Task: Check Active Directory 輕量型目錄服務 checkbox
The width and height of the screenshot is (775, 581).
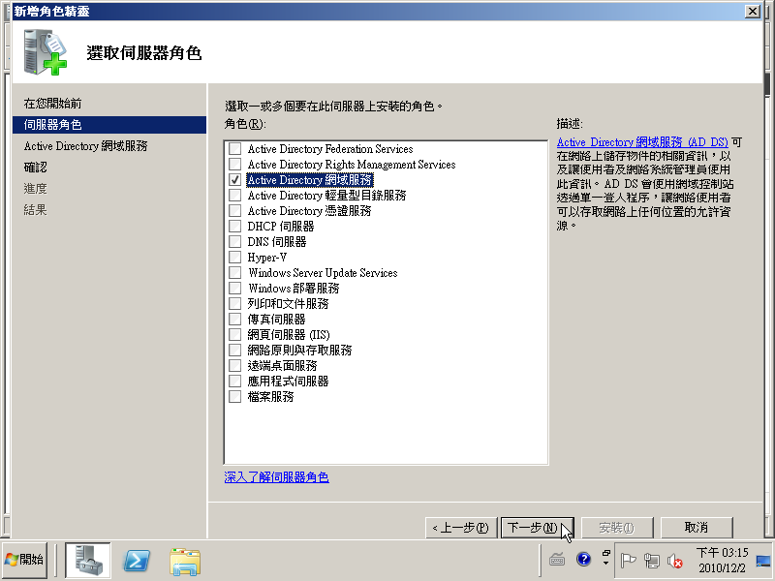Action: tap(235, 196)
